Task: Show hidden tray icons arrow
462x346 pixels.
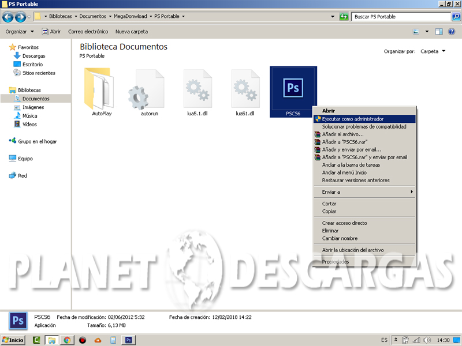Action: [x=396, y=340]
